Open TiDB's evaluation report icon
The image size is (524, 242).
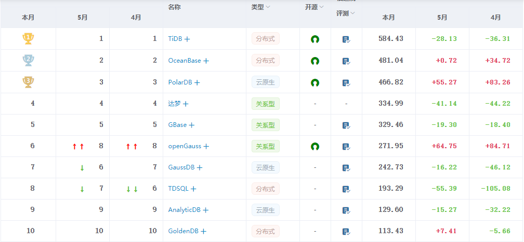click(346, 40)
